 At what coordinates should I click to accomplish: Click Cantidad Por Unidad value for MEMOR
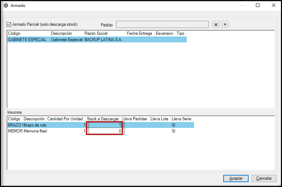tap(66, 131)
